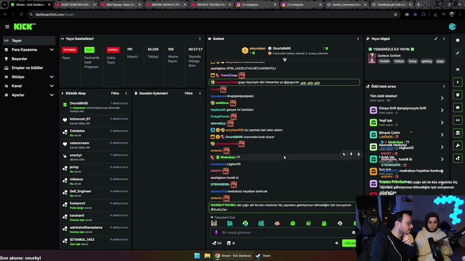Screen dimensions: 465x261
Task: Click the purple microphone icon in message box
Action: (x=216, y=232)
